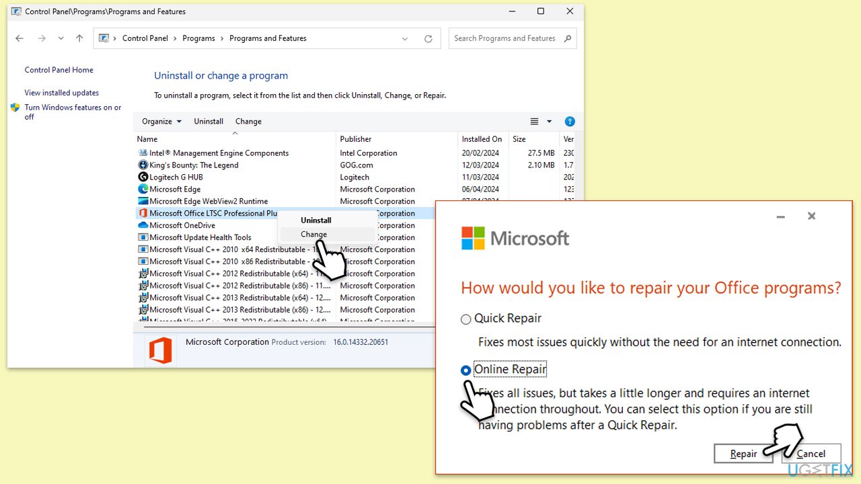
Task: Click Programs breadcrumb
Action: coord(198,38)
